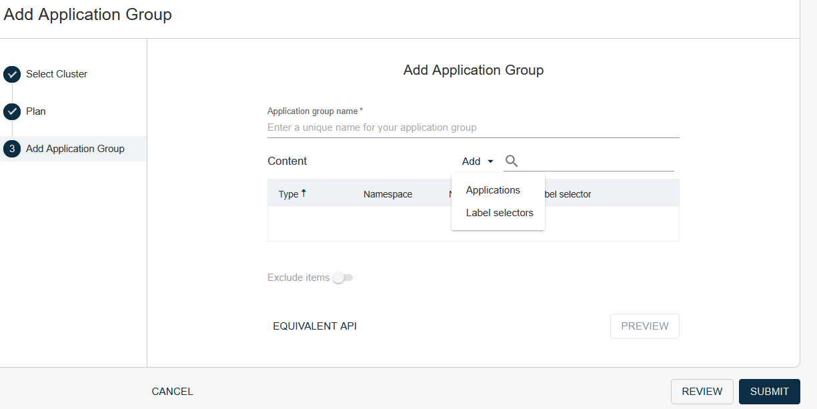The image size is (817, 409).
Task: Open the Equivalent API link
Action: pos(315,326)
